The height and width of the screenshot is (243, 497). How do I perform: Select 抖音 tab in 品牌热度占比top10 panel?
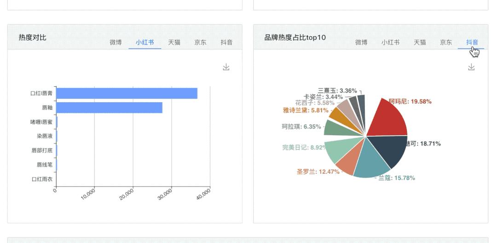[x=472, y=42]
